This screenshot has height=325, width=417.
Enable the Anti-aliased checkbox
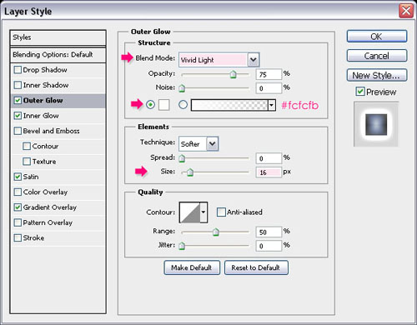click(221, 212)
